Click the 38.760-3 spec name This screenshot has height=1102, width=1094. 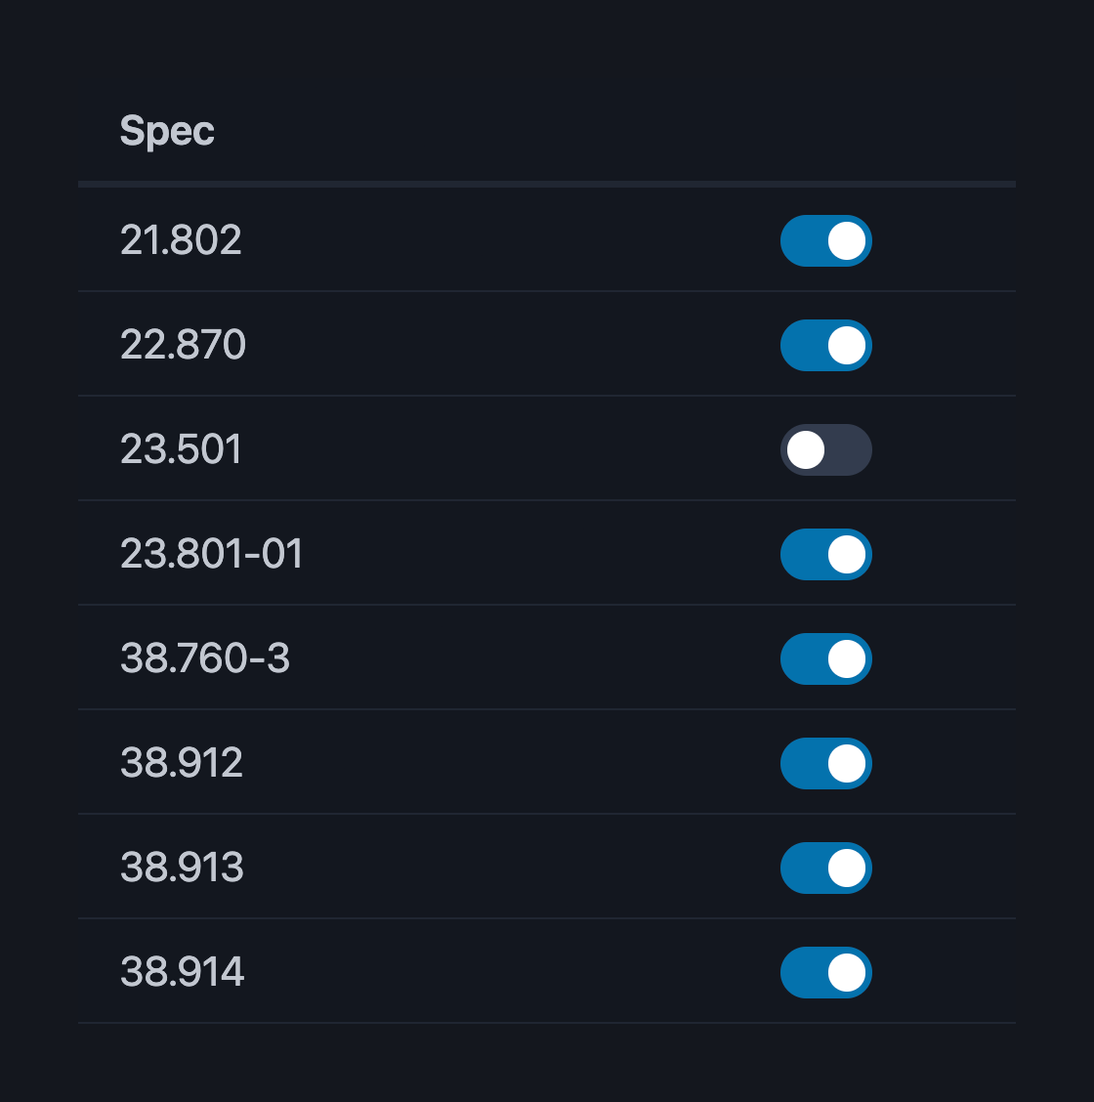[x=203, y=658]
